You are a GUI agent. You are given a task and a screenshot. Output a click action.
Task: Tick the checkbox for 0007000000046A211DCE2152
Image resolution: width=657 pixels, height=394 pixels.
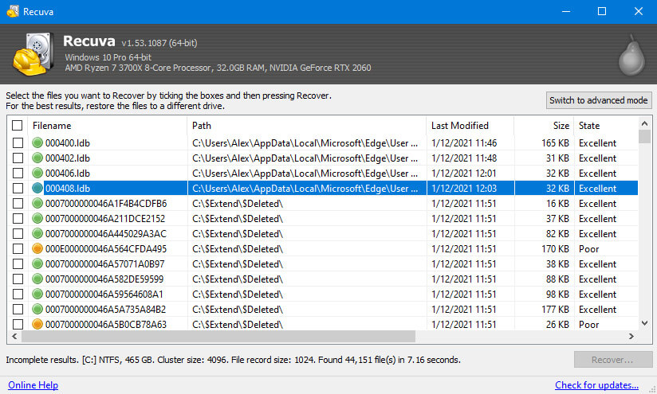pyautogui.click(x=18, y=218)
